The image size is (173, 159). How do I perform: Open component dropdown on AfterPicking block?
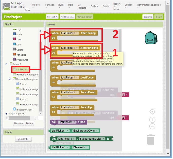(70, 33)
